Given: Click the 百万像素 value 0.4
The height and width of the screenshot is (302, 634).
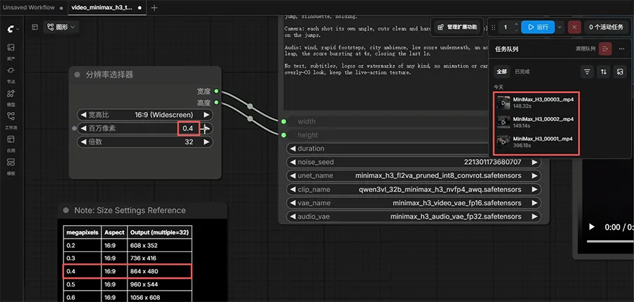Looking at the screenshot, I should 188,129.
